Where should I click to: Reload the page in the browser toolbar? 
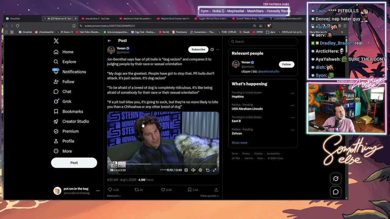(x=18, y=26)
